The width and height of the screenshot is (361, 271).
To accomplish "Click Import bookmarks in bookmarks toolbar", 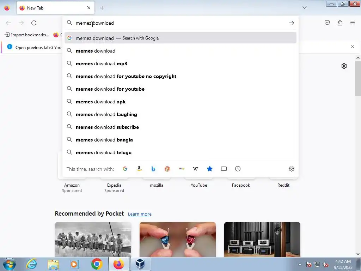I will coord(27,35).
